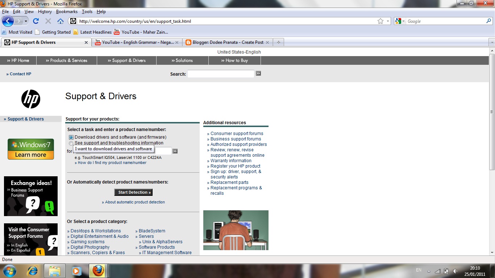Open the URL bar history dropdown arrow
The height and width of the screenshot is (278, 495).
tap(388, 21)
